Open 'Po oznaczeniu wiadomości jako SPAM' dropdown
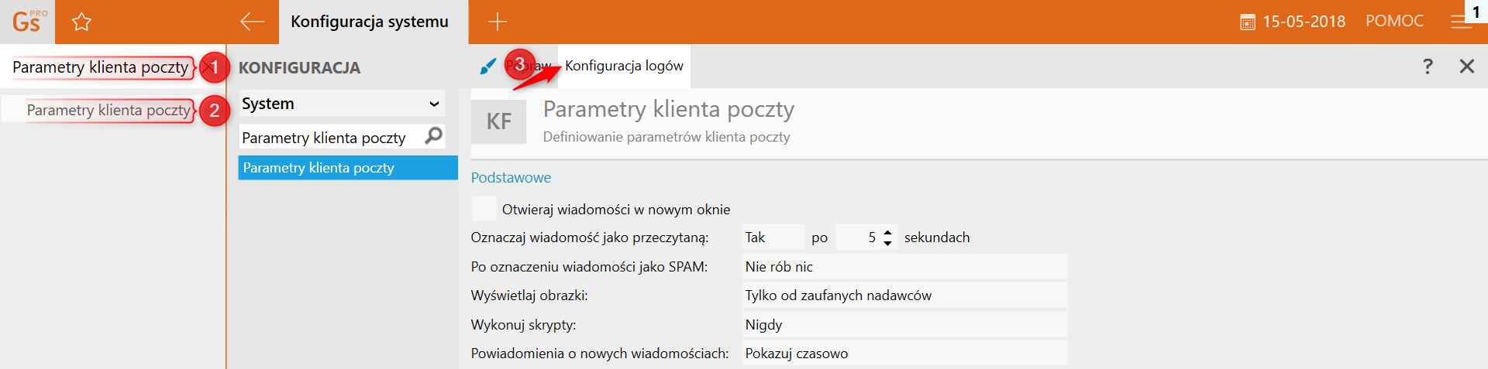Viewport: 1488px width, 369px height. tap(904, 267)
